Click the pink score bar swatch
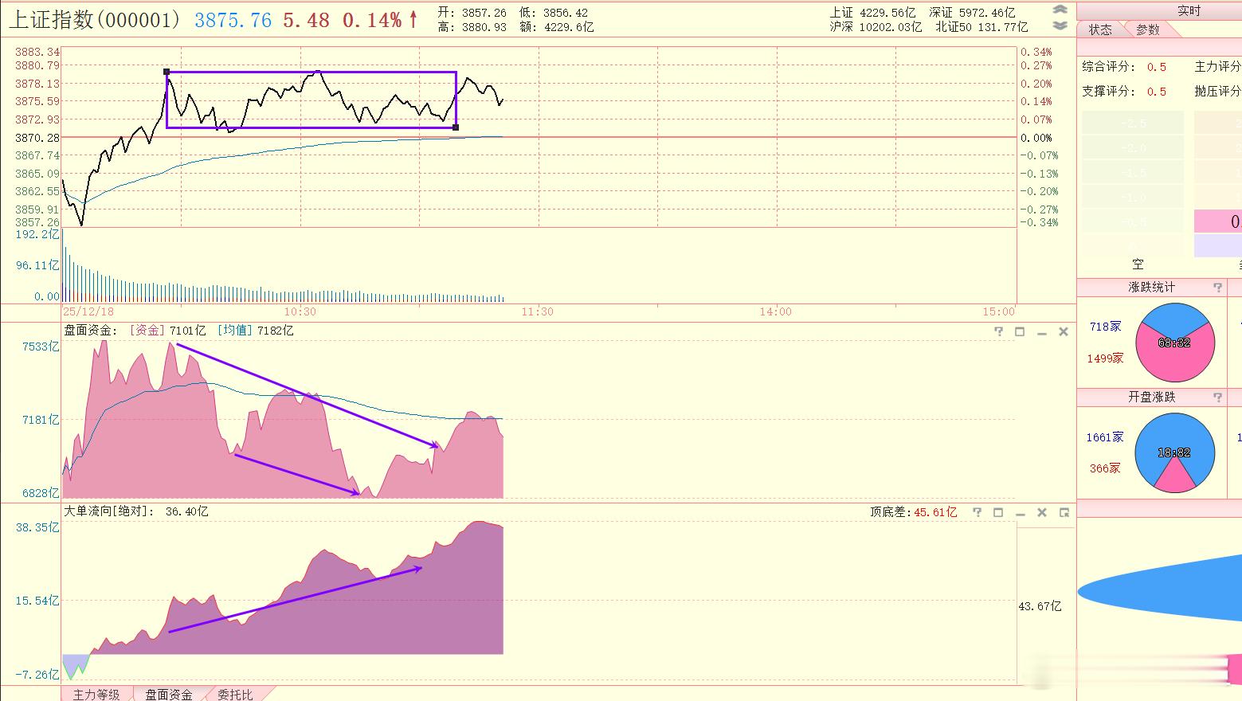This screenshot has width=1242, height=701. pyautogui.click(x=1217, y=221)
